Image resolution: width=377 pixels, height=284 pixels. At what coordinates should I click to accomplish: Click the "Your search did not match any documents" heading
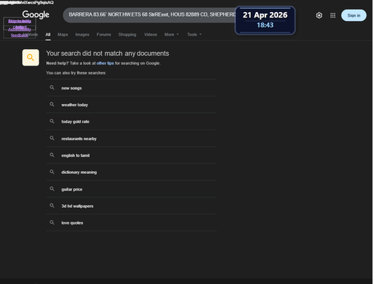[x=107, y=53]
